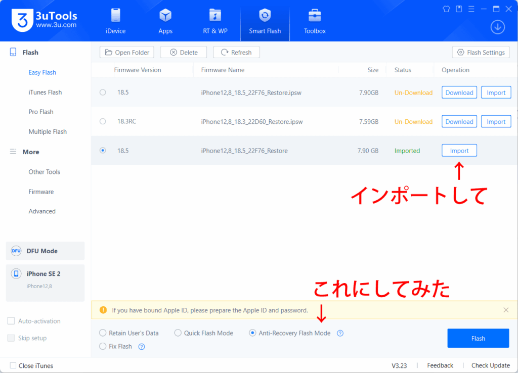Open Pro Flash page
The image size is (518, 373).
click(x=41, y=112)
